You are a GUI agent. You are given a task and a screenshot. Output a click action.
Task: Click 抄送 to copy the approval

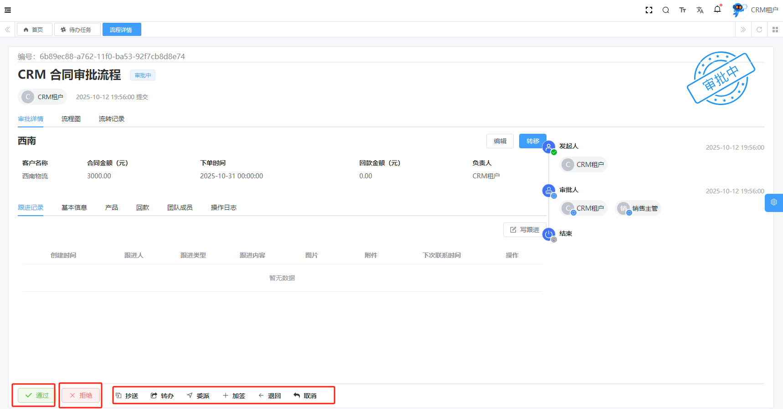[127, 396]
